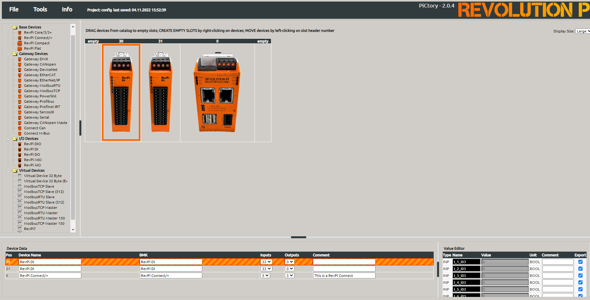Open the Info menu
The image size is (590, 300).
[x=67, y=9]
